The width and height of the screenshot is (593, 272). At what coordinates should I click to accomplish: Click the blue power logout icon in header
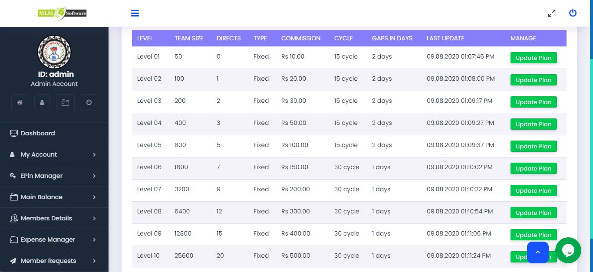[x=573, y=13]
